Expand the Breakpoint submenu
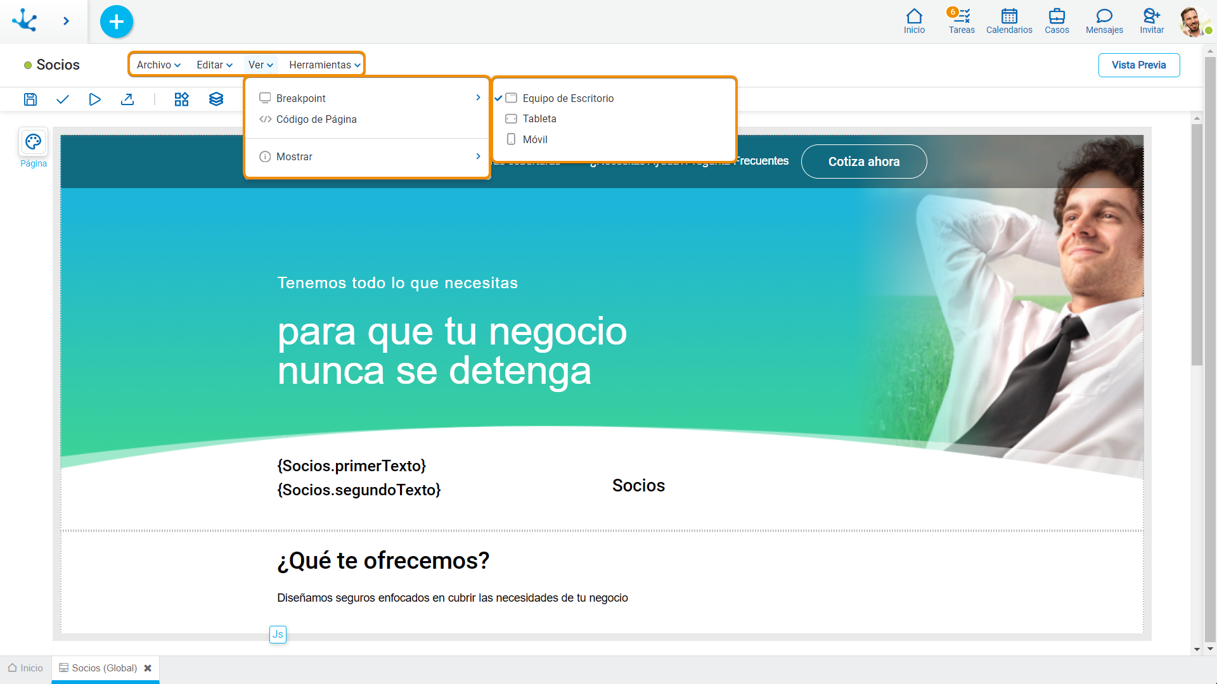 click(367, 98)
